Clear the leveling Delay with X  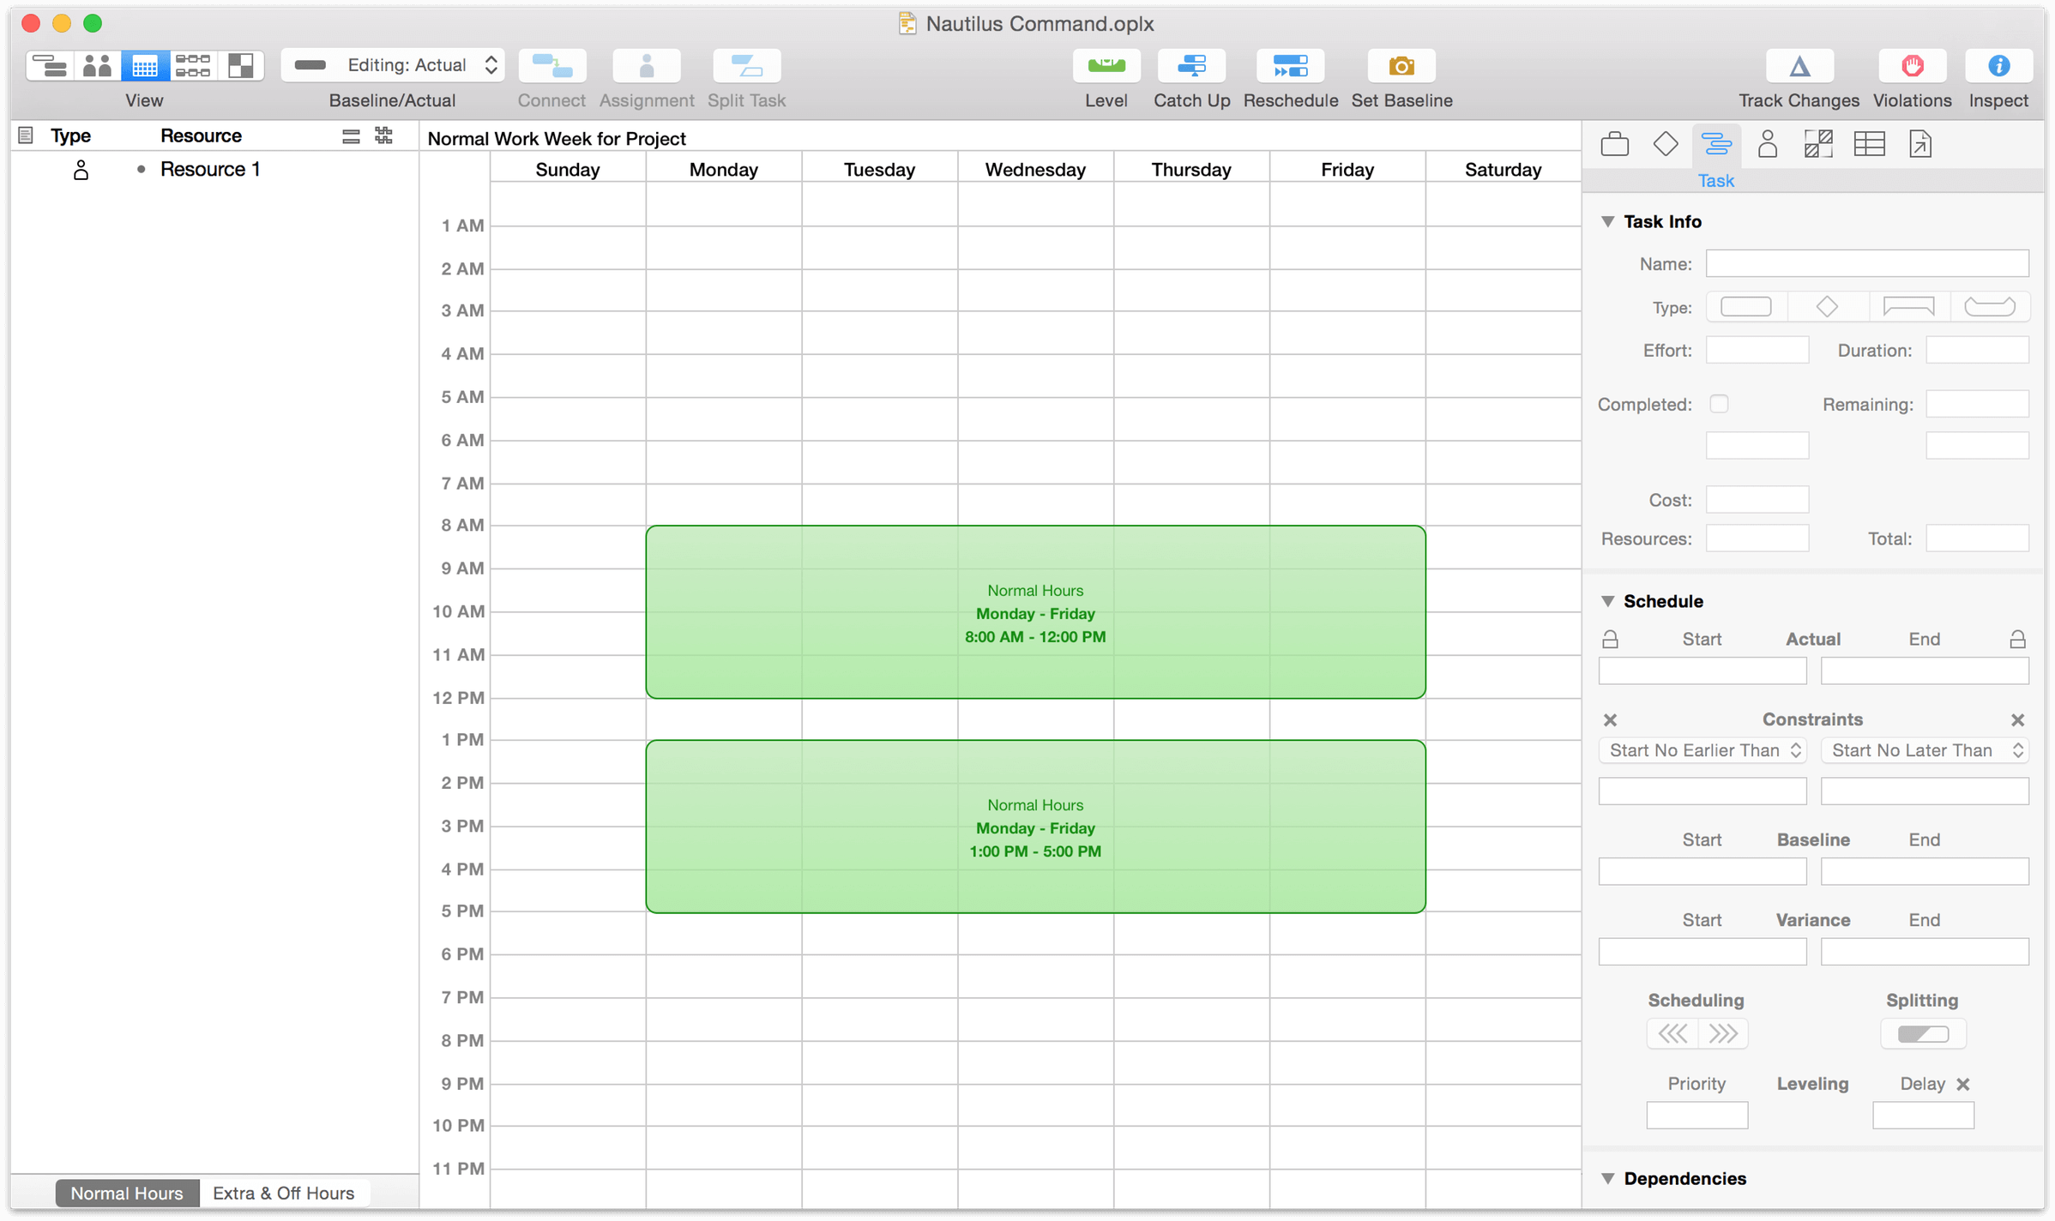tap(1963, 1085)
